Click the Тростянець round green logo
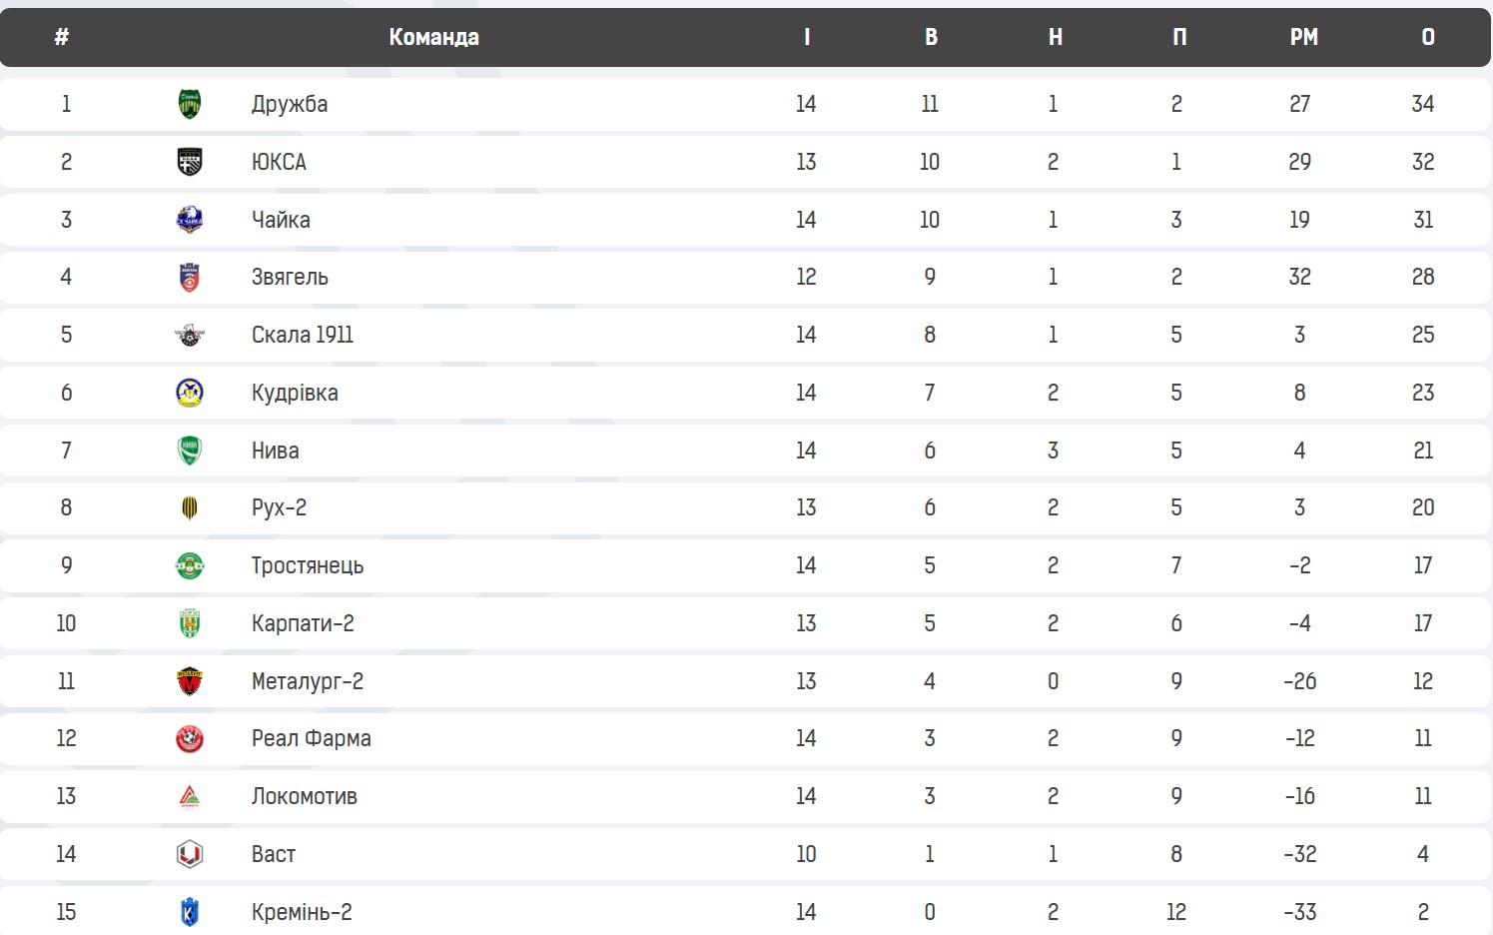Viewport: 1493px width, 935px height. tap(190, 565)
